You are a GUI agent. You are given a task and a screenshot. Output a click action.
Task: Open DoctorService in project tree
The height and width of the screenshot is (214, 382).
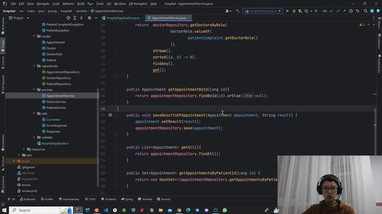pyautogui.click(x=56, y=102)
